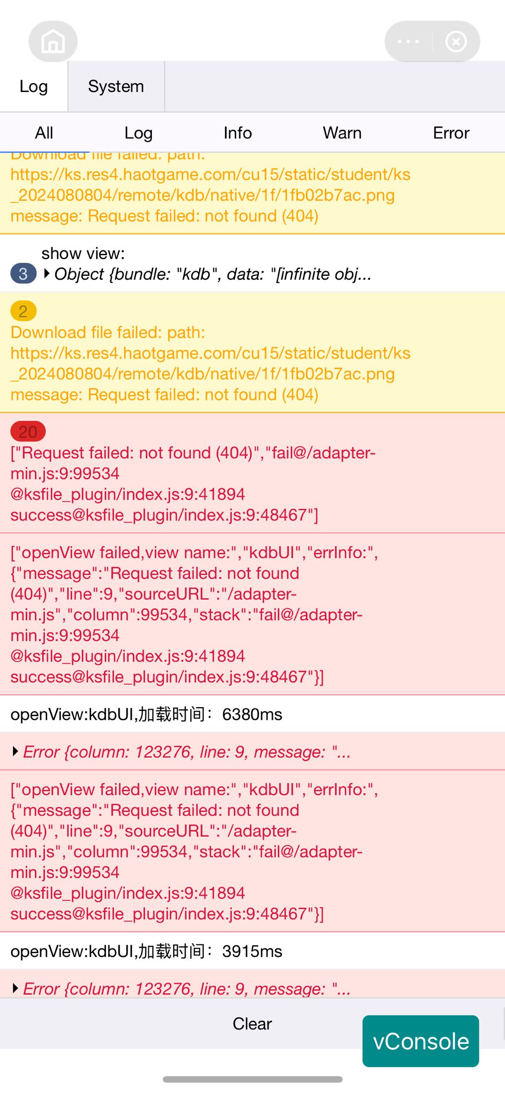Switch to the System tab
The height and width of the screenshot is (1093, 505).
coord(116,87)
